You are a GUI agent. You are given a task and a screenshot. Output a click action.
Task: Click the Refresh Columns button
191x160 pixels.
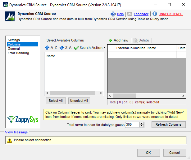point(168,124)
